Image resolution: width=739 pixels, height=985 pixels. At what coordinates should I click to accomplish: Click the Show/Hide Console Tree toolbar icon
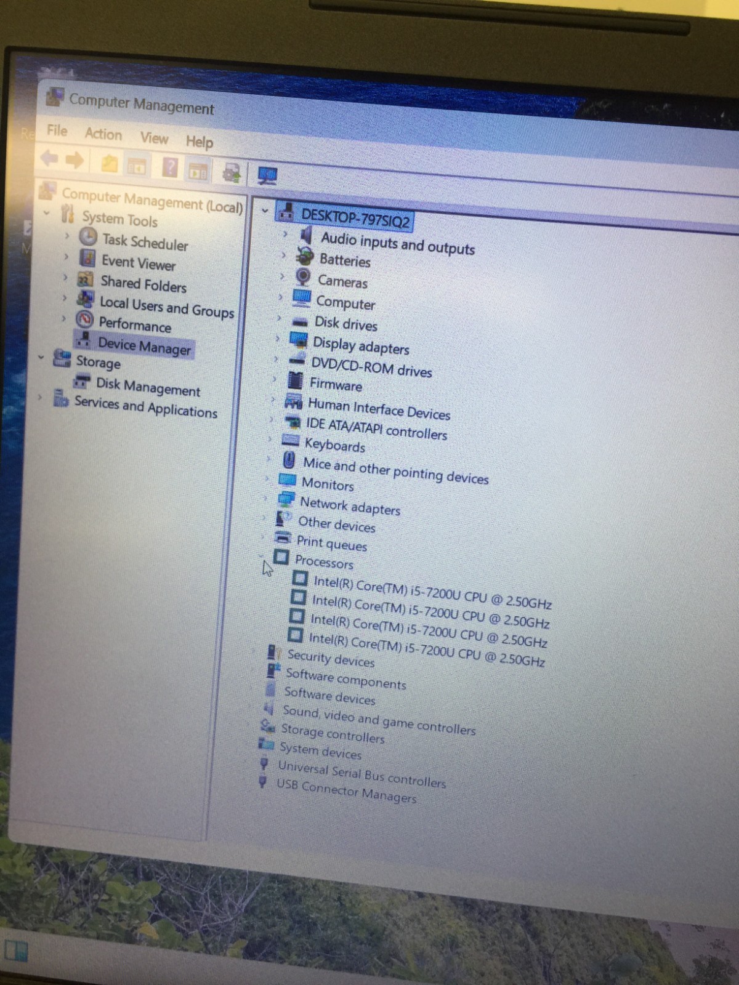click(137, 166)
